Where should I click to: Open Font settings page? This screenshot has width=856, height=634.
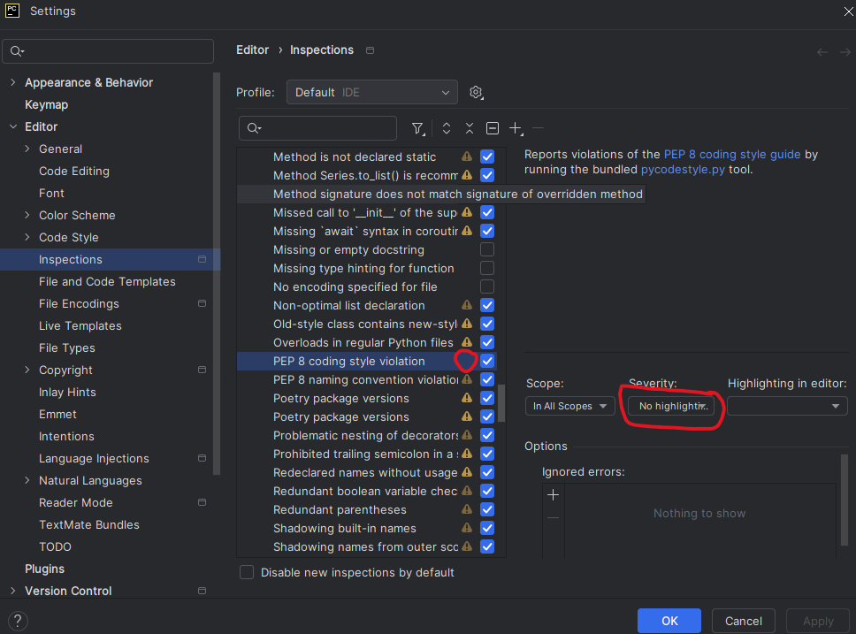coord(51,194)
